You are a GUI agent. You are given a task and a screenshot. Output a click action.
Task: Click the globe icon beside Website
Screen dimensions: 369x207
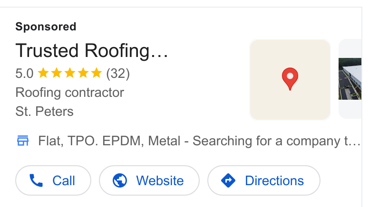click(120, 180)
